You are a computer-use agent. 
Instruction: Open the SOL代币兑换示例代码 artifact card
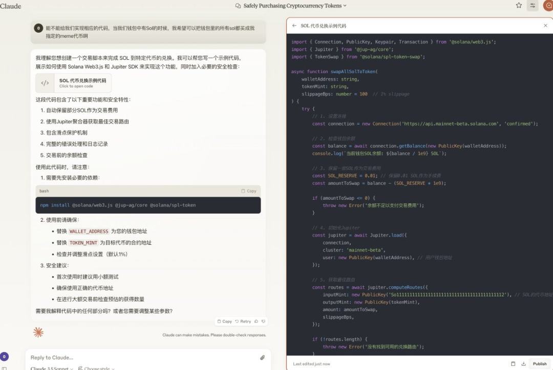(x=74, y=83)
